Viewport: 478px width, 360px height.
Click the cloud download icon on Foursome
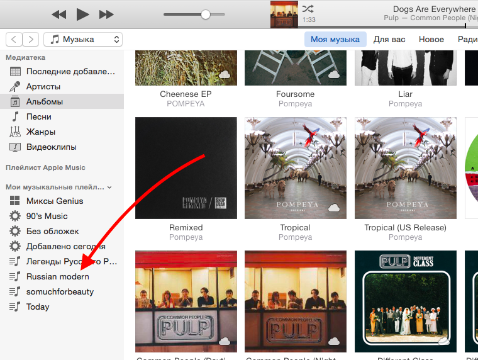point(334,74)
